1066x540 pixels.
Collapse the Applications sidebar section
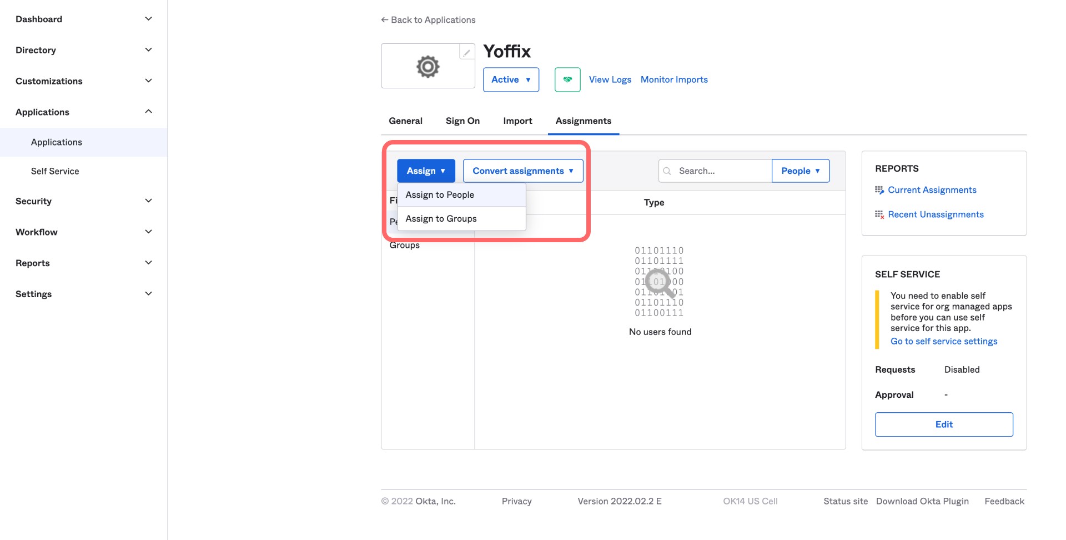coord(148,112)
